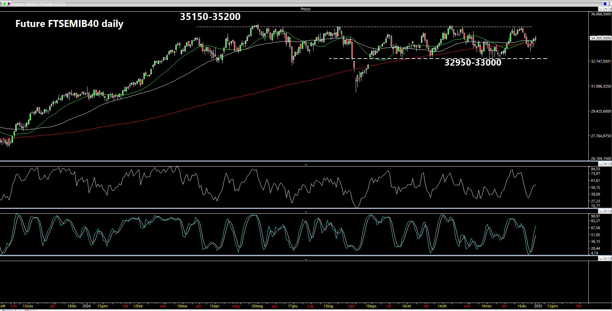Maximize the oscillator pane with the 98,97 scale
Screen dimensions: 612x311
[x=606, y=211]
